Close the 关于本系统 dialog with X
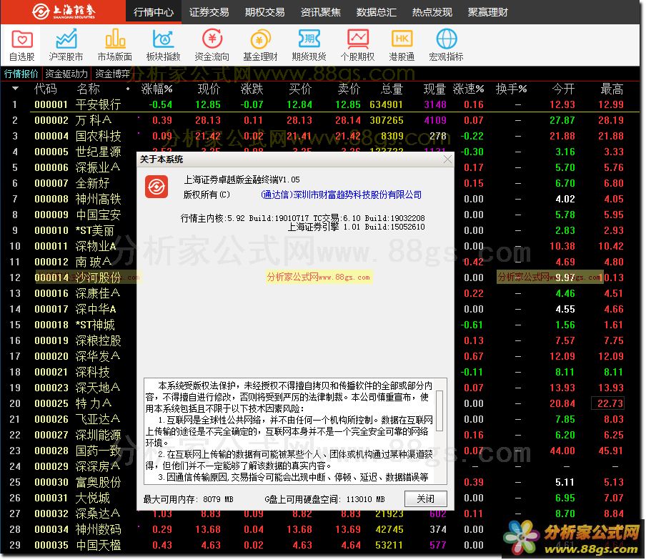This screenshot has width=646, height=560. pos(447,159)
